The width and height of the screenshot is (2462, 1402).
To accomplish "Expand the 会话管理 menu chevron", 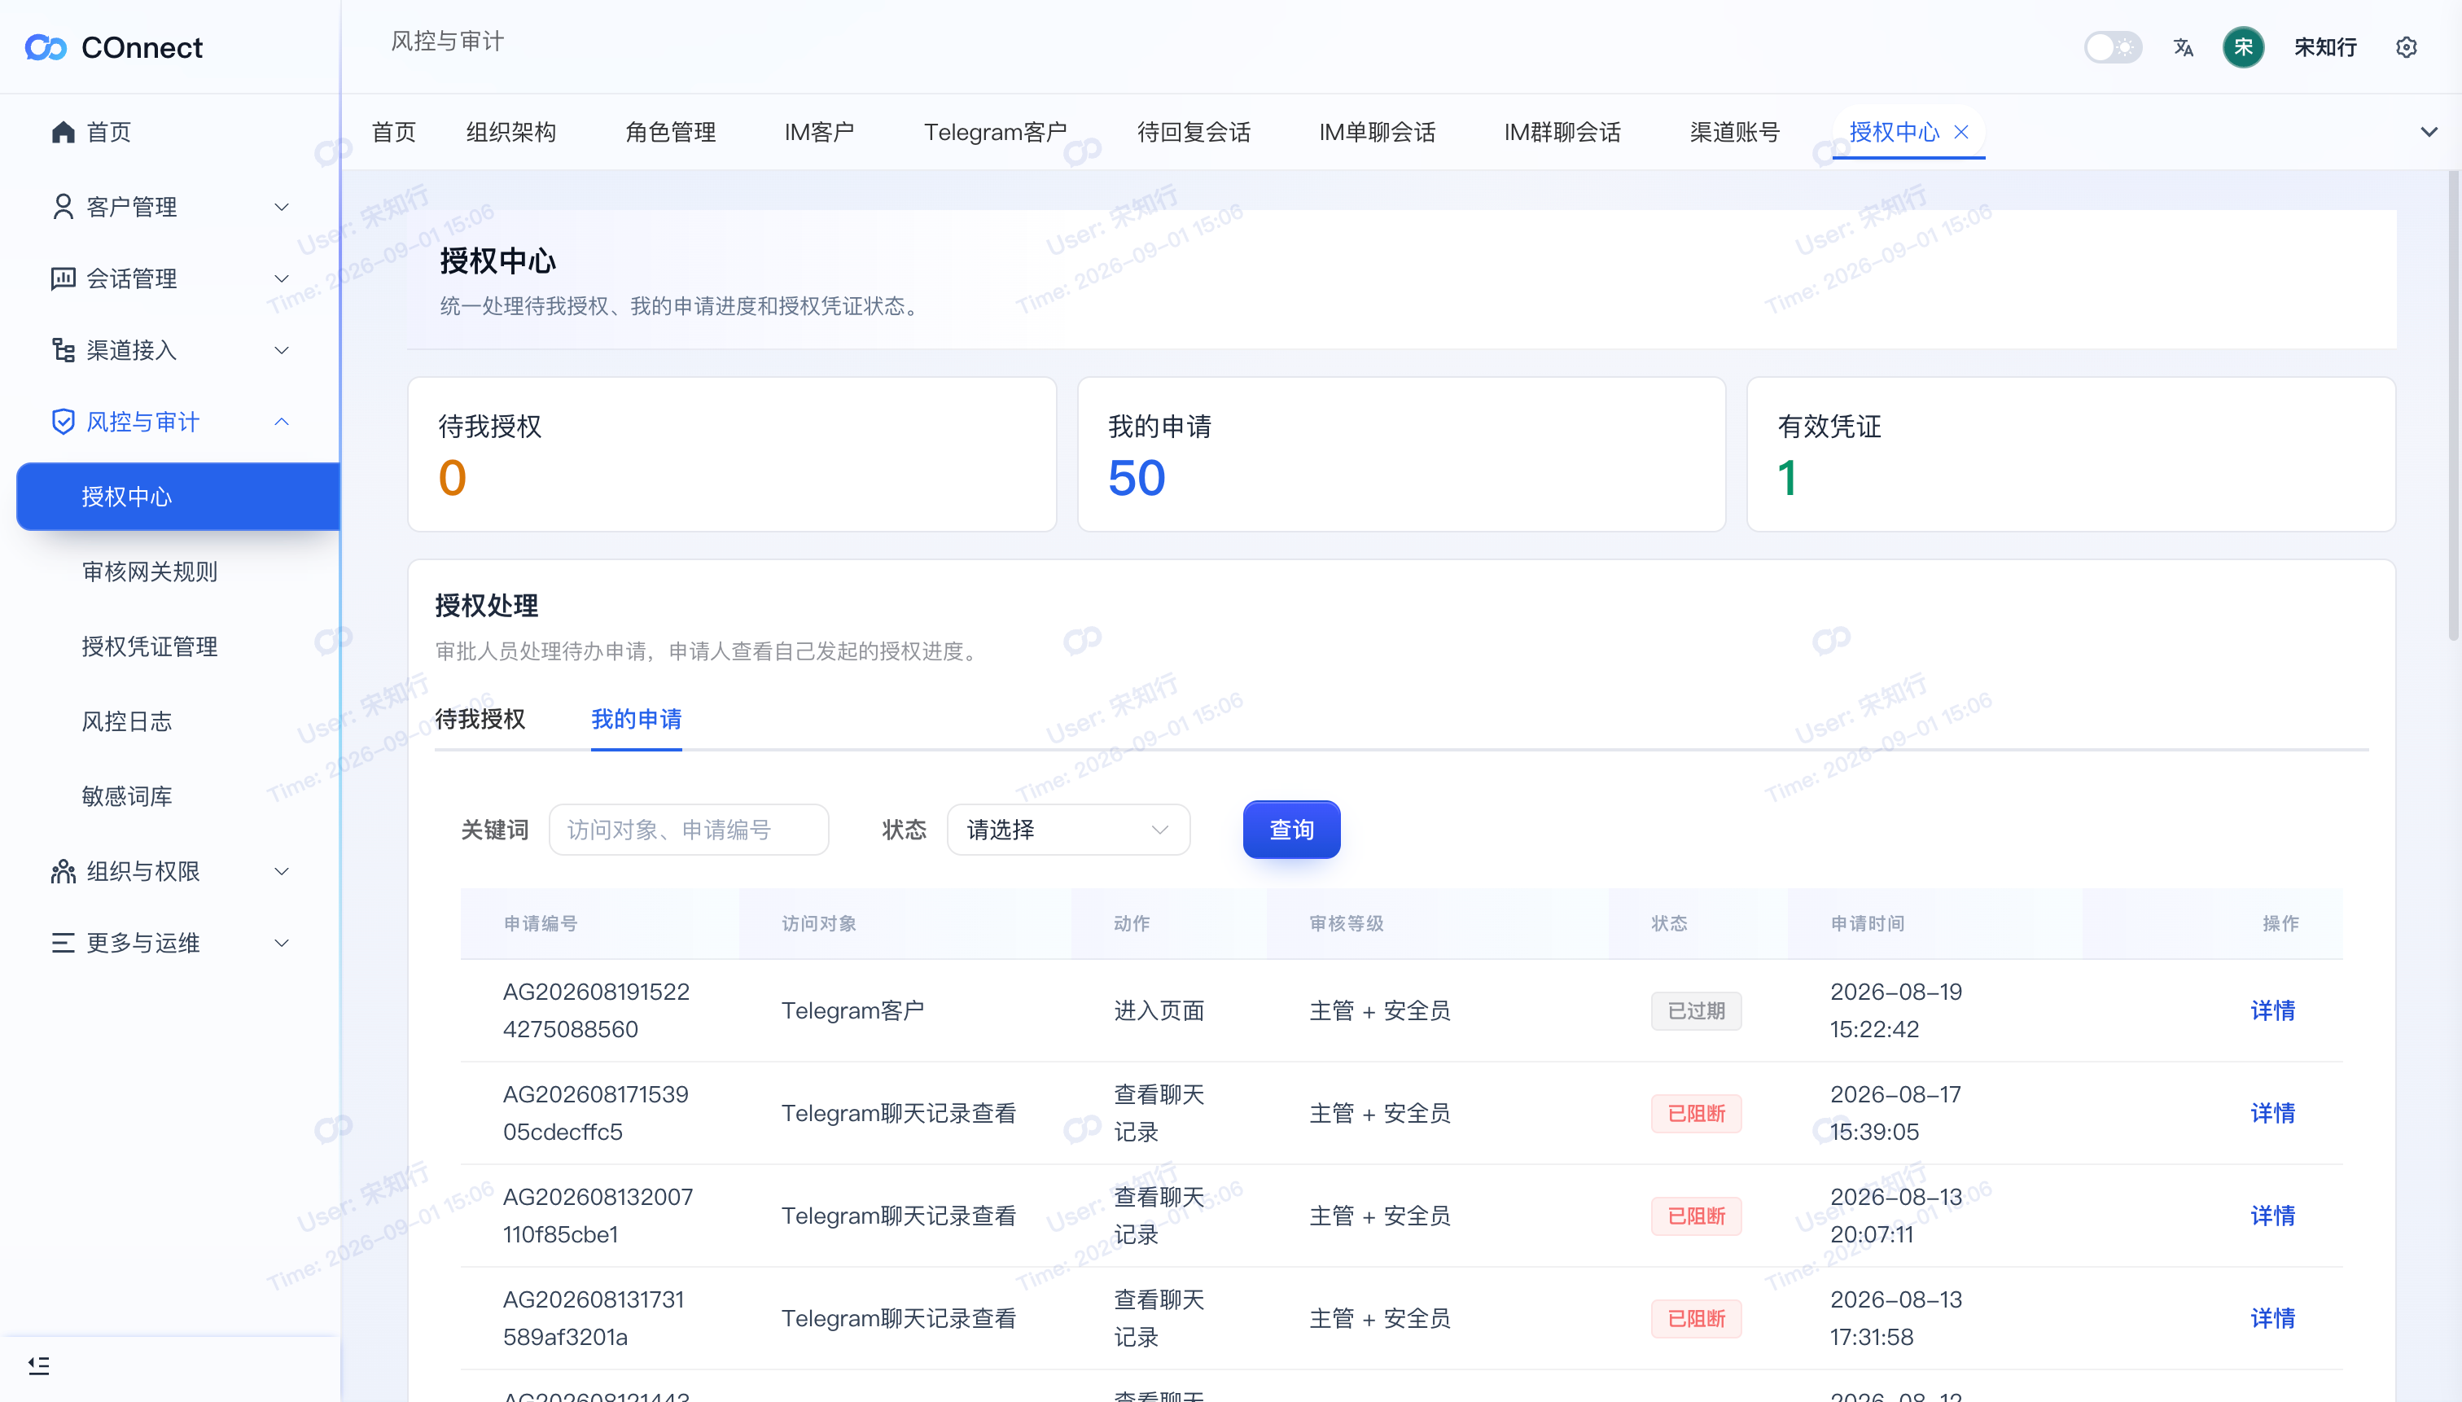I will coord(281,278).
